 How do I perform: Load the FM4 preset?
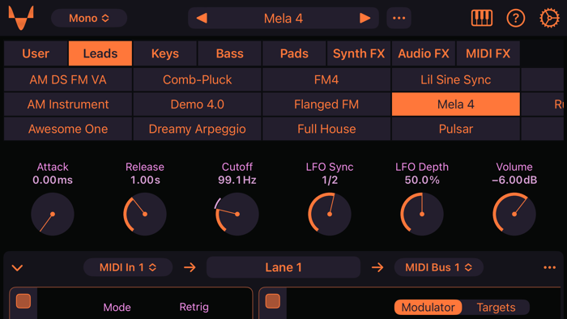(326, 79)
